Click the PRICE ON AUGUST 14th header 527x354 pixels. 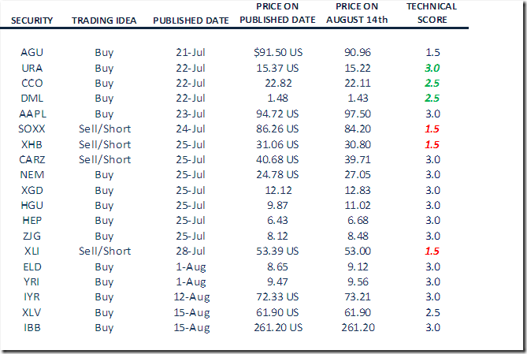tap(358, 13)
